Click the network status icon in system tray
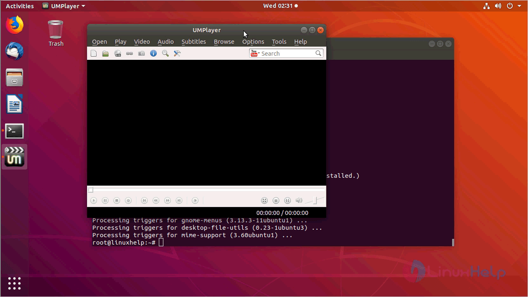 click(486, 6)
